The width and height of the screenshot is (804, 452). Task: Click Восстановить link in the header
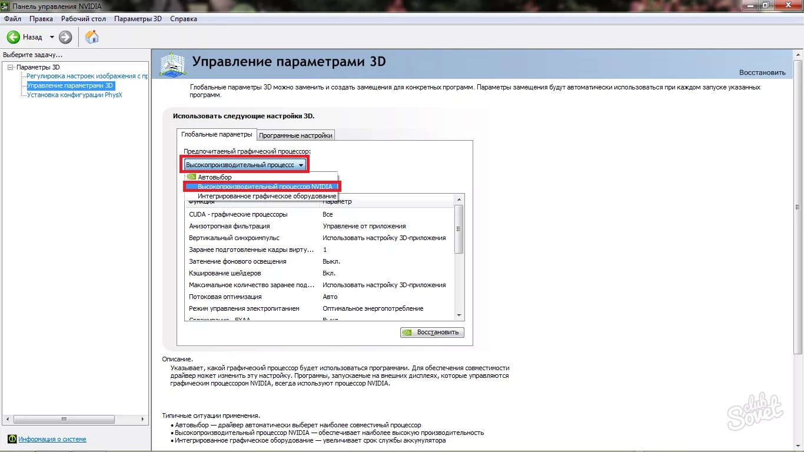pyautogui.click(x=762, y=72)
